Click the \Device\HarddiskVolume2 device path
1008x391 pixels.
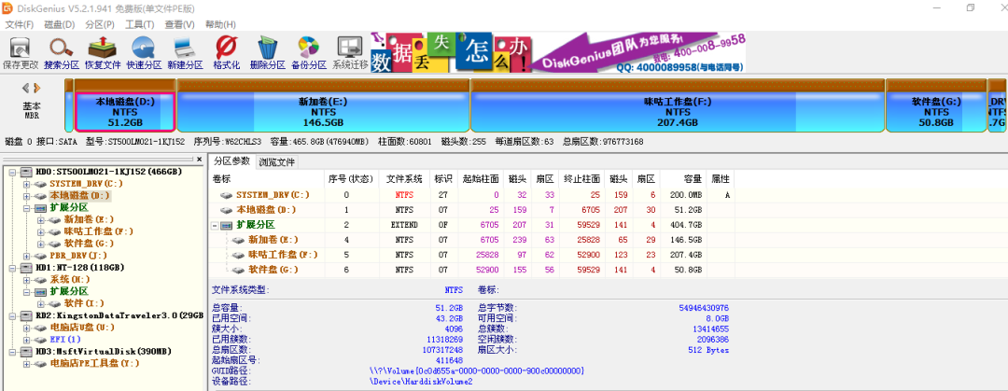pos(421,382)
